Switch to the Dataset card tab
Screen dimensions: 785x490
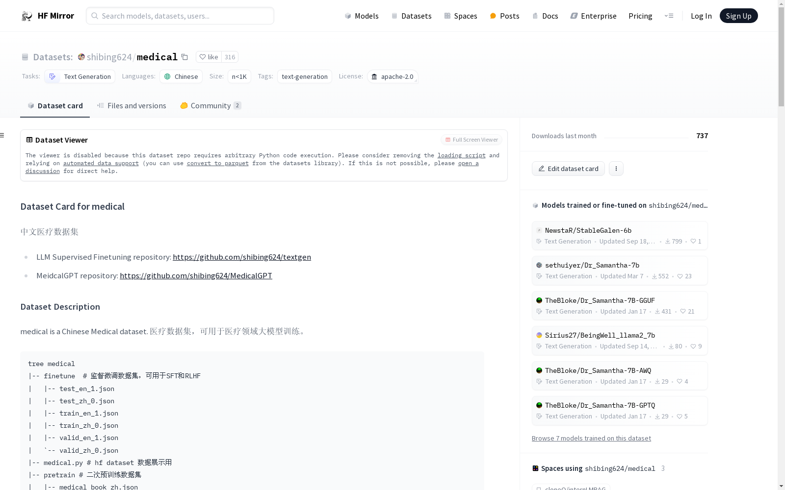(55, 105)
